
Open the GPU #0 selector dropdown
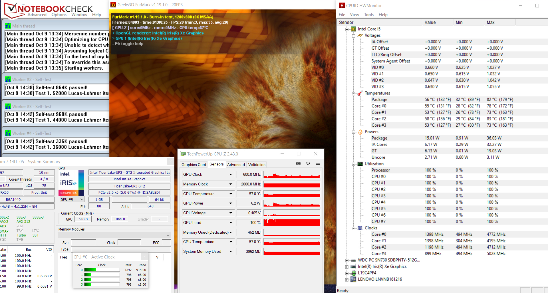point(72,199)
